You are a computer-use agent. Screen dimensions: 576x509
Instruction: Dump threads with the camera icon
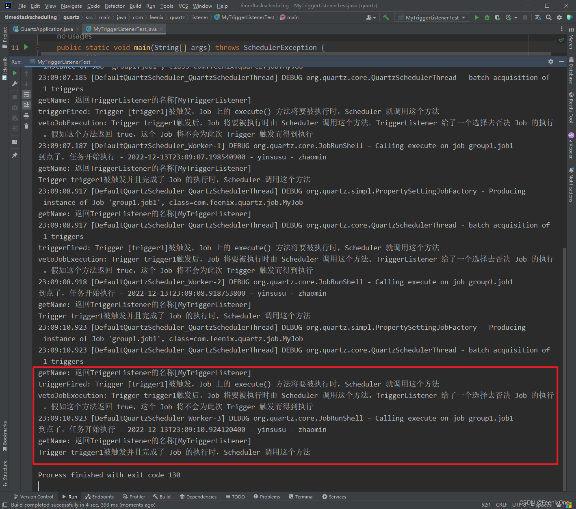15,107
